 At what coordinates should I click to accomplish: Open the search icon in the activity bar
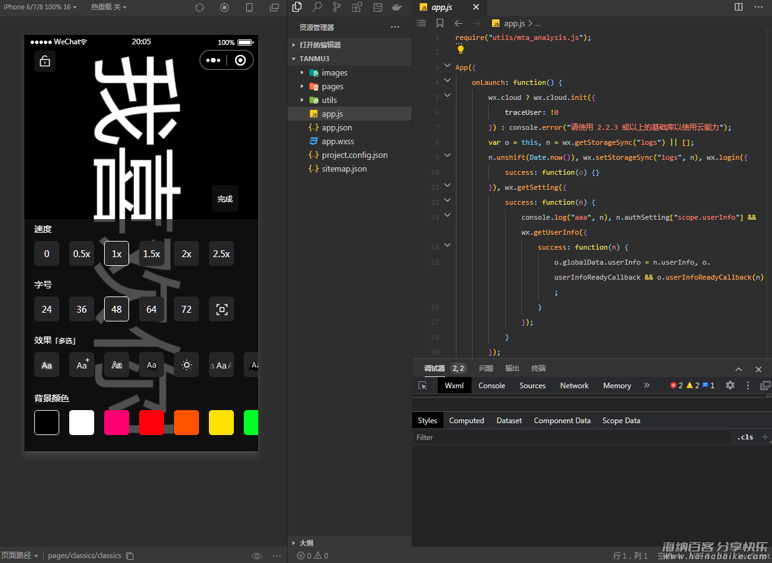pyautogui.click(x=317, y=7)
